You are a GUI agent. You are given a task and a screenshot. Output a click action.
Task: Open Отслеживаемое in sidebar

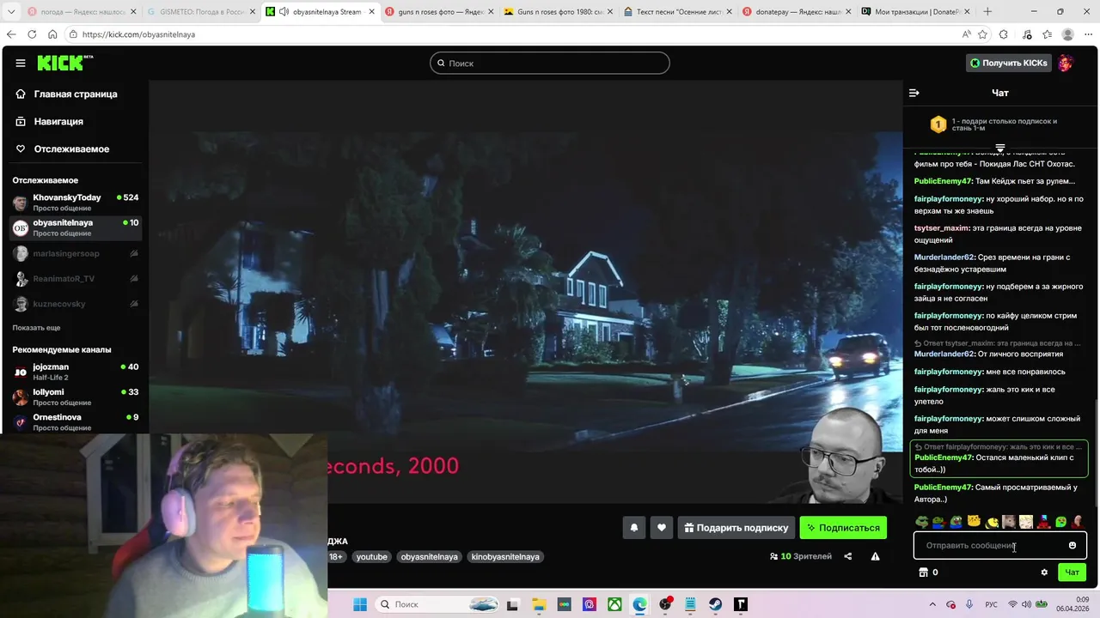pos(74,148)
